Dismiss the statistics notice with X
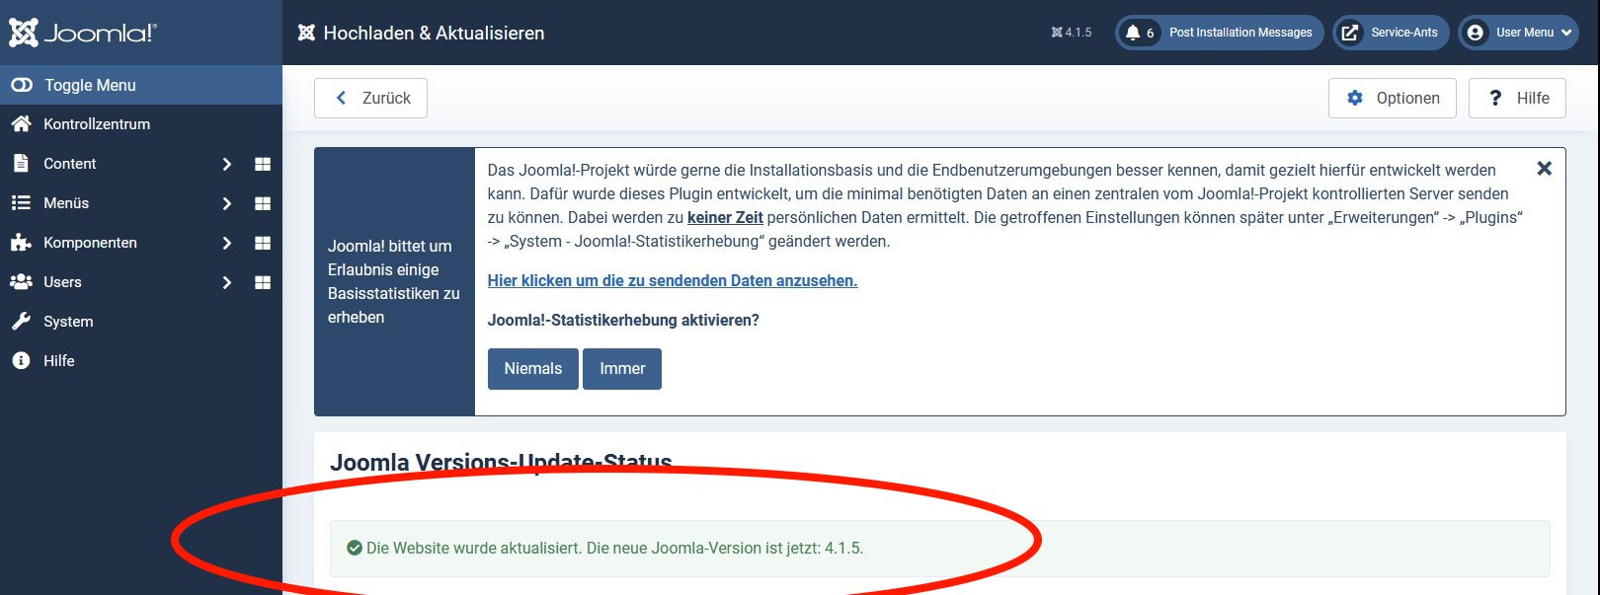 tap(1545, 169)
